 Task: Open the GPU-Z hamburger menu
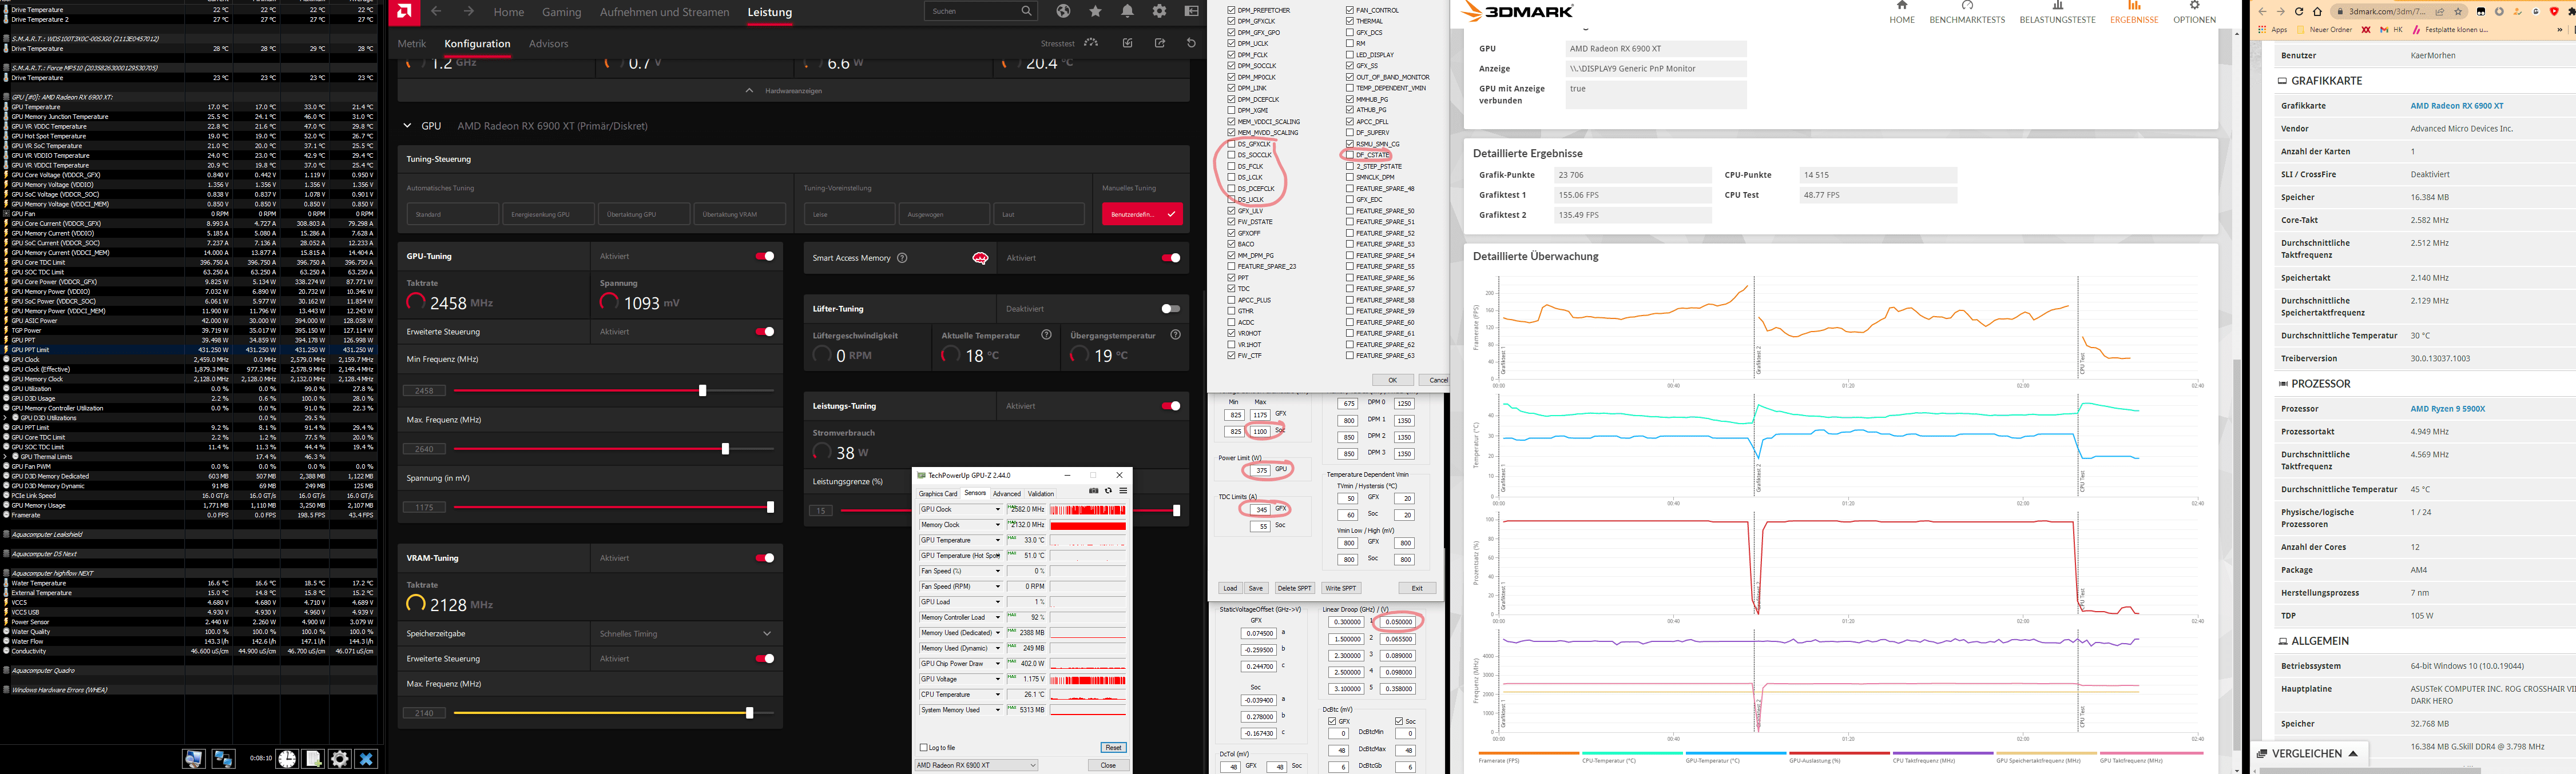1123,490
